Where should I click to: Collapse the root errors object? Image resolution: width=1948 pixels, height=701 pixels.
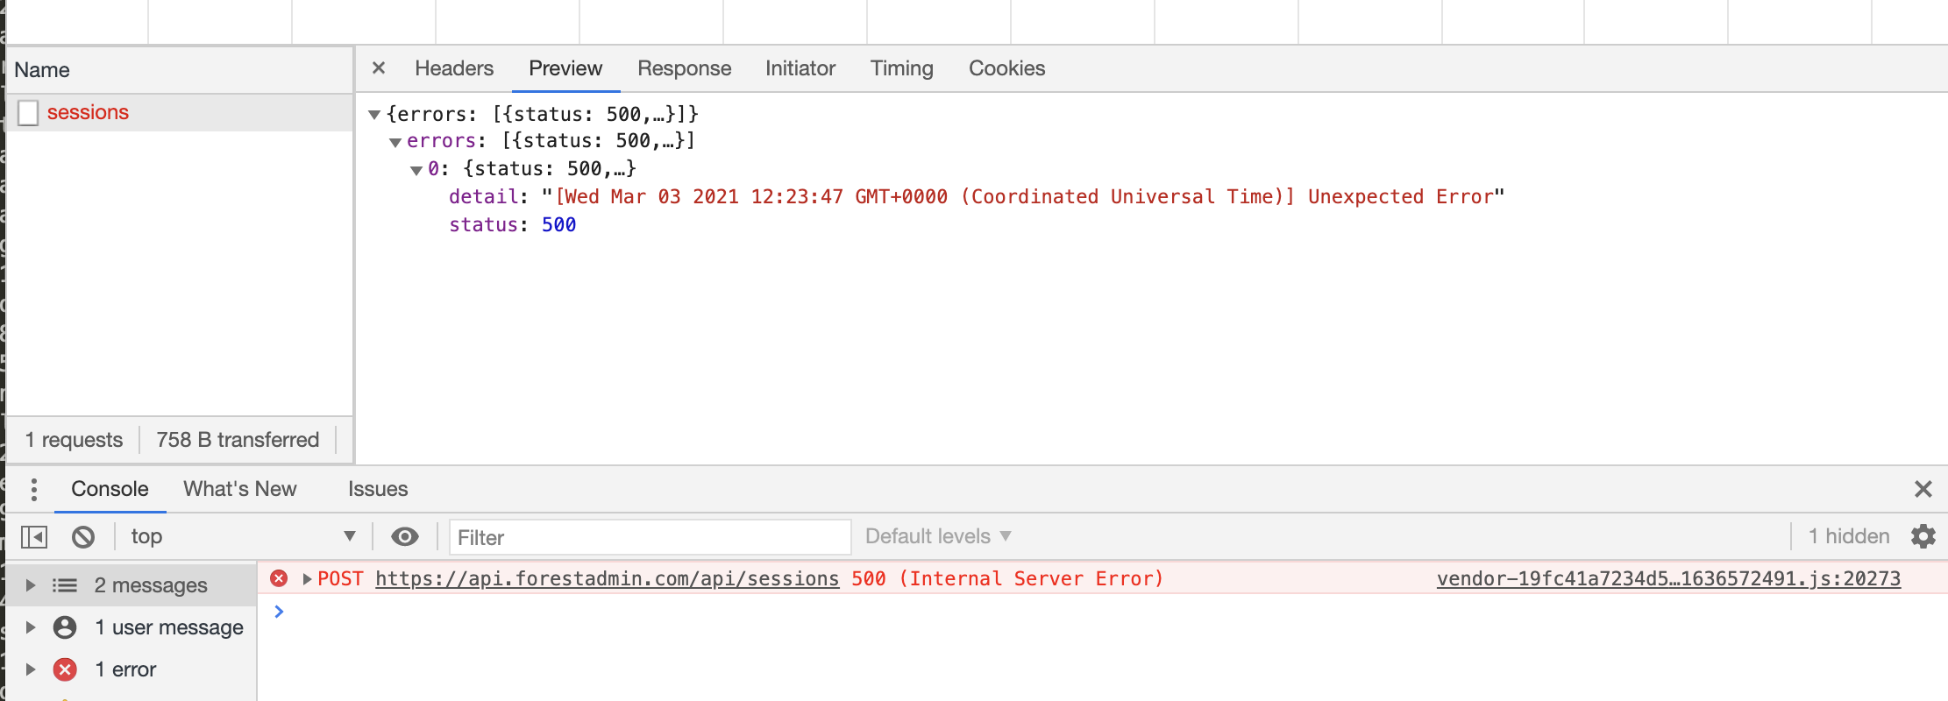pos(374,115)
